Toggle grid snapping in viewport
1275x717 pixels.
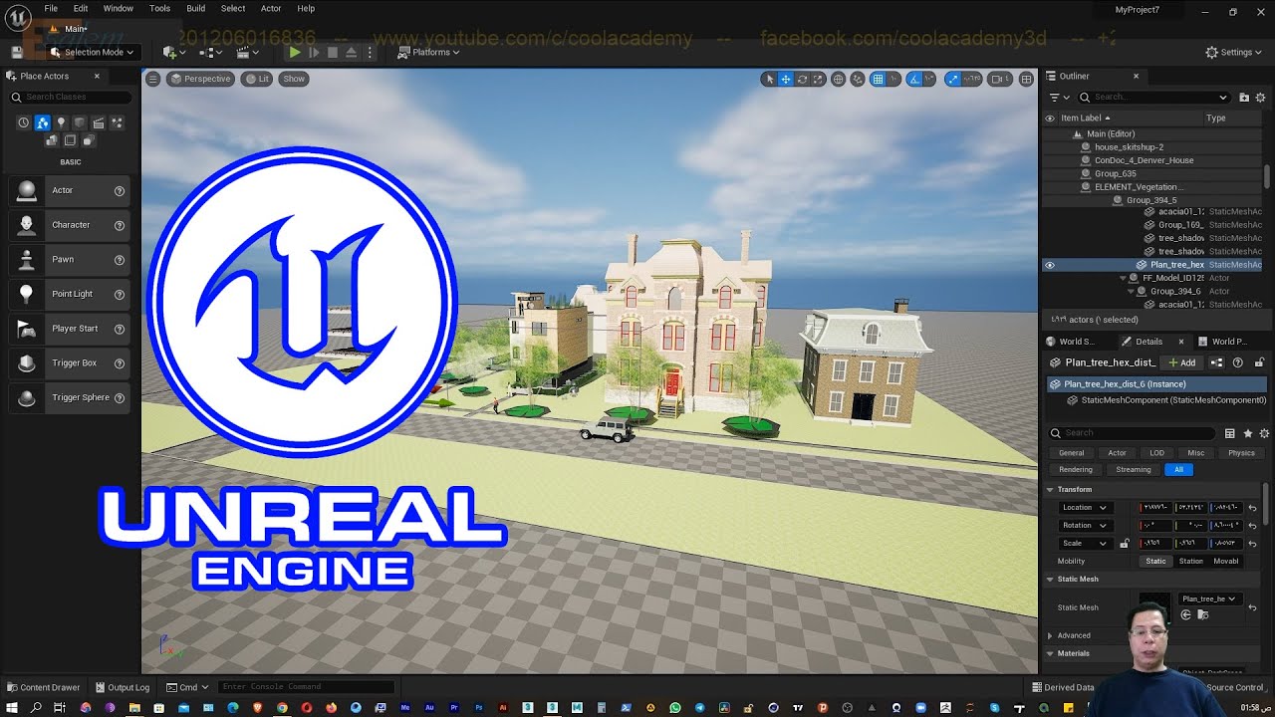pos(878,79)
